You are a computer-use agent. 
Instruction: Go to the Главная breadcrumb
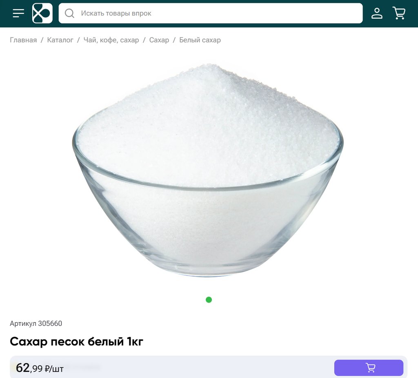click(23, 40)
